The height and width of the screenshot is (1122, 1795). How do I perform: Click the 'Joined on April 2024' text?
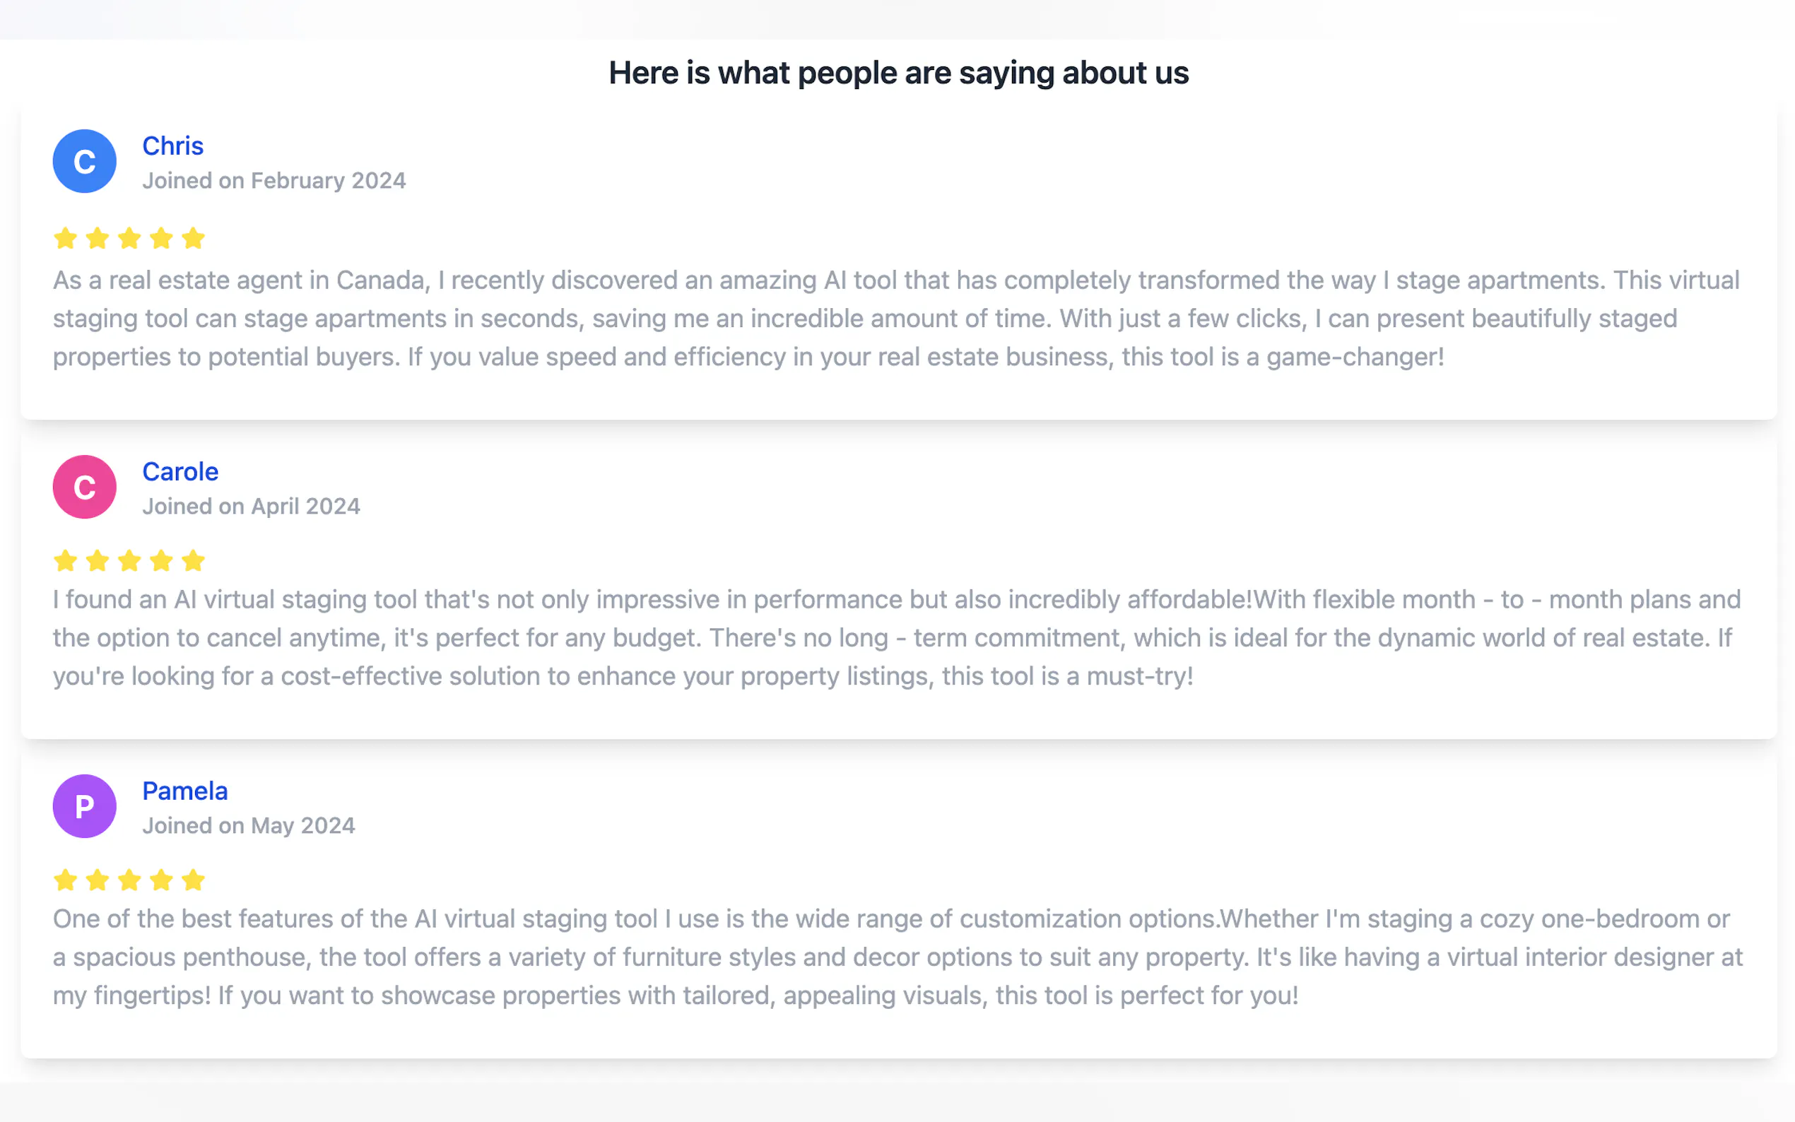coord(251,506)
